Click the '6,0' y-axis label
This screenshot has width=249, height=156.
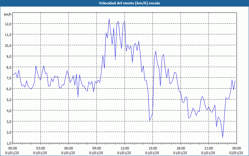[9, 89]
